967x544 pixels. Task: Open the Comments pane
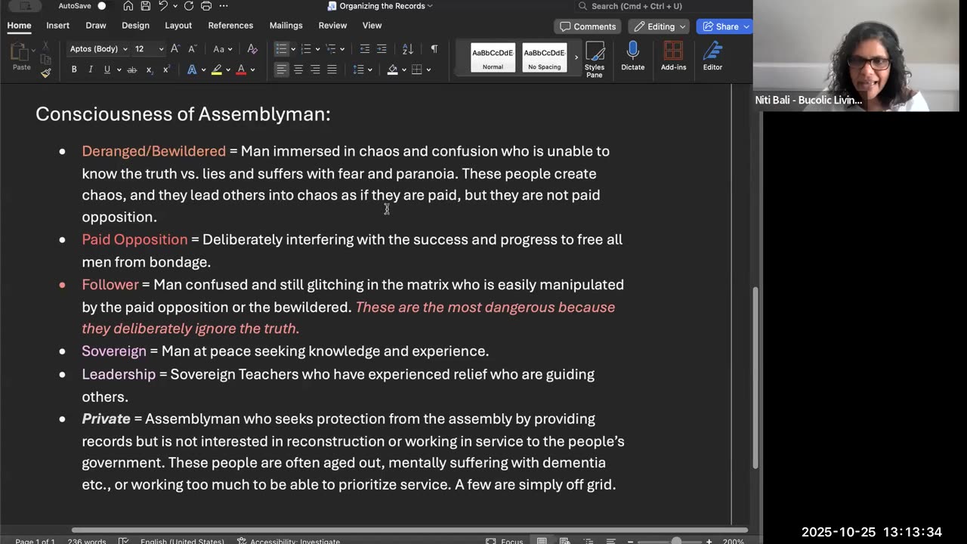coord(589,26)
